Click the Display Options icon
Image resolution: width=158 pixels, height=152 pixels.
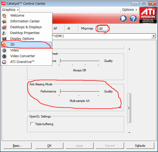coord(4,39)
